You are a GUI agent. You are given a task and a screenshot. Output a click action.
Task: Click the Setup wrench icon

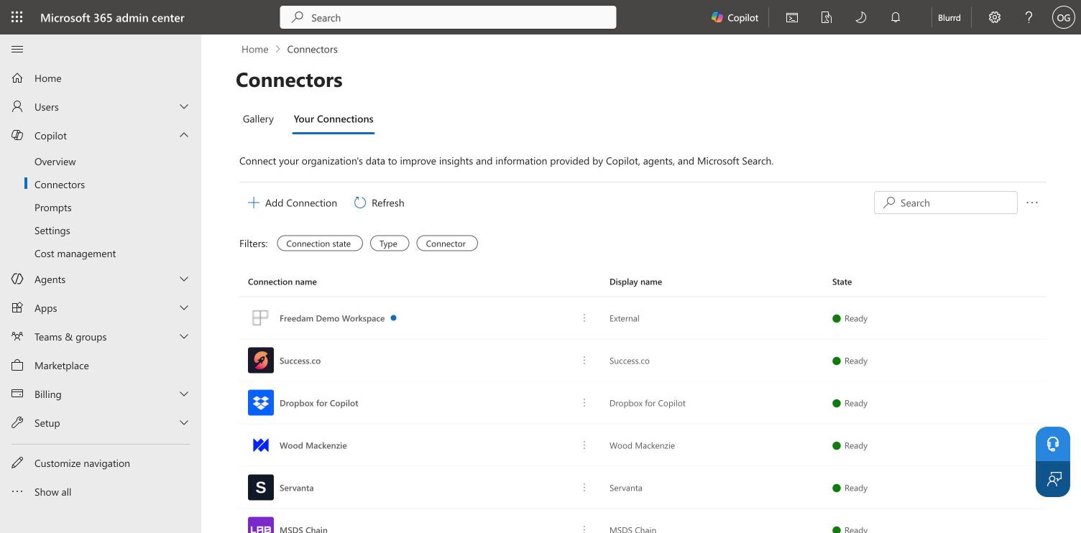point(17,422)
